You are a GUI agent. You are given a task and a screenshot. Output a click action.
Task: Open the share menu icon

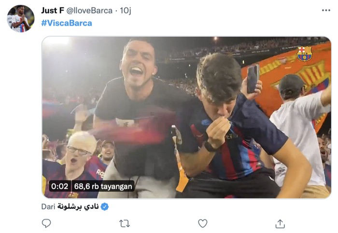(280, 223)
